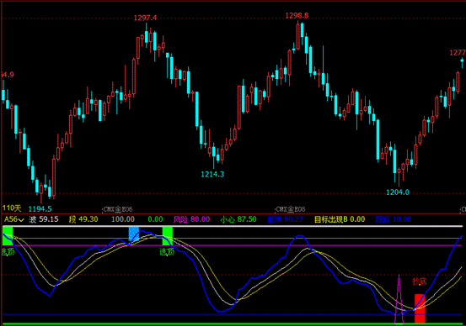Click the green 0.00 indicator value

pyautogui.click(x=155, y=219)
